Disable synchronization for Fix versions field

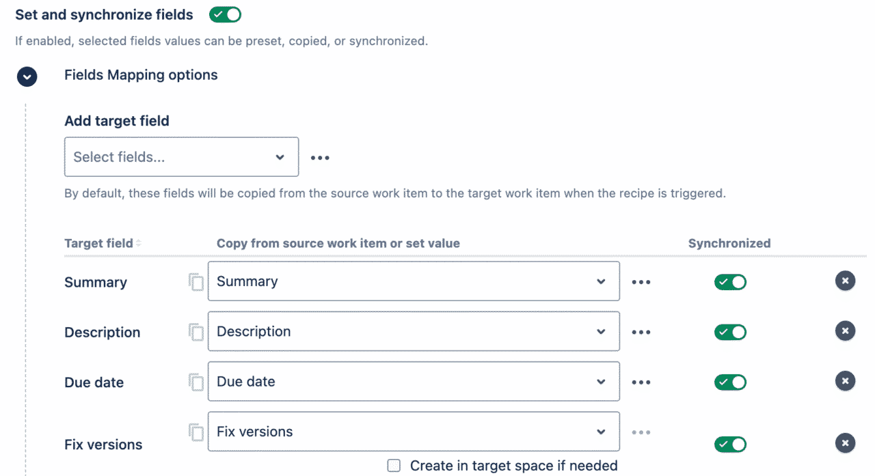(730, 445)
